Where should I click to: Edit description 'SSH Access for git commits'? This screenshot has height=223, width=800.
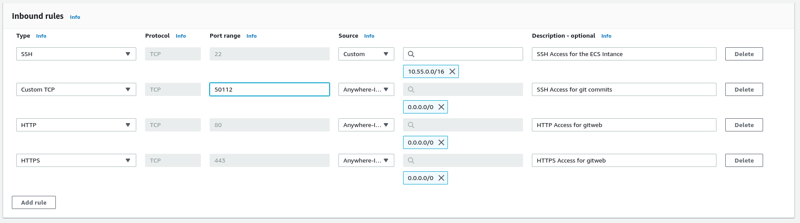pyautogui.click(x=624, y=89)
